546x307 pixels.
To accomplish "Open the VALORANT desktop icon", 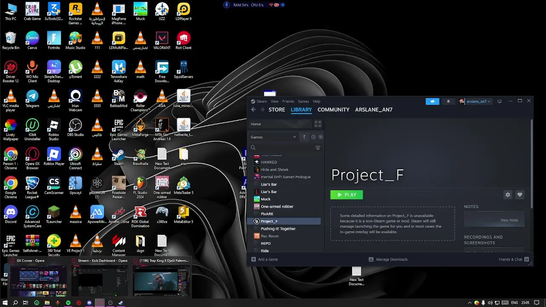I will pyautogui.click(x=162, y=41).
